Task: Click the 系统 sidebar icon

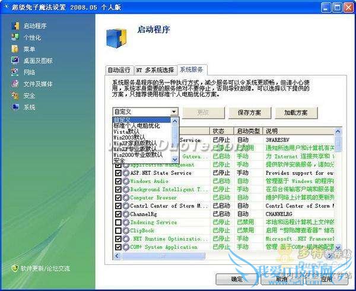Action: tap(15, 107)
